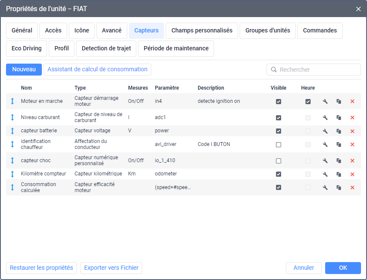
Task: Click copy icon for Kilomètre compteur row
Action: 339,174
